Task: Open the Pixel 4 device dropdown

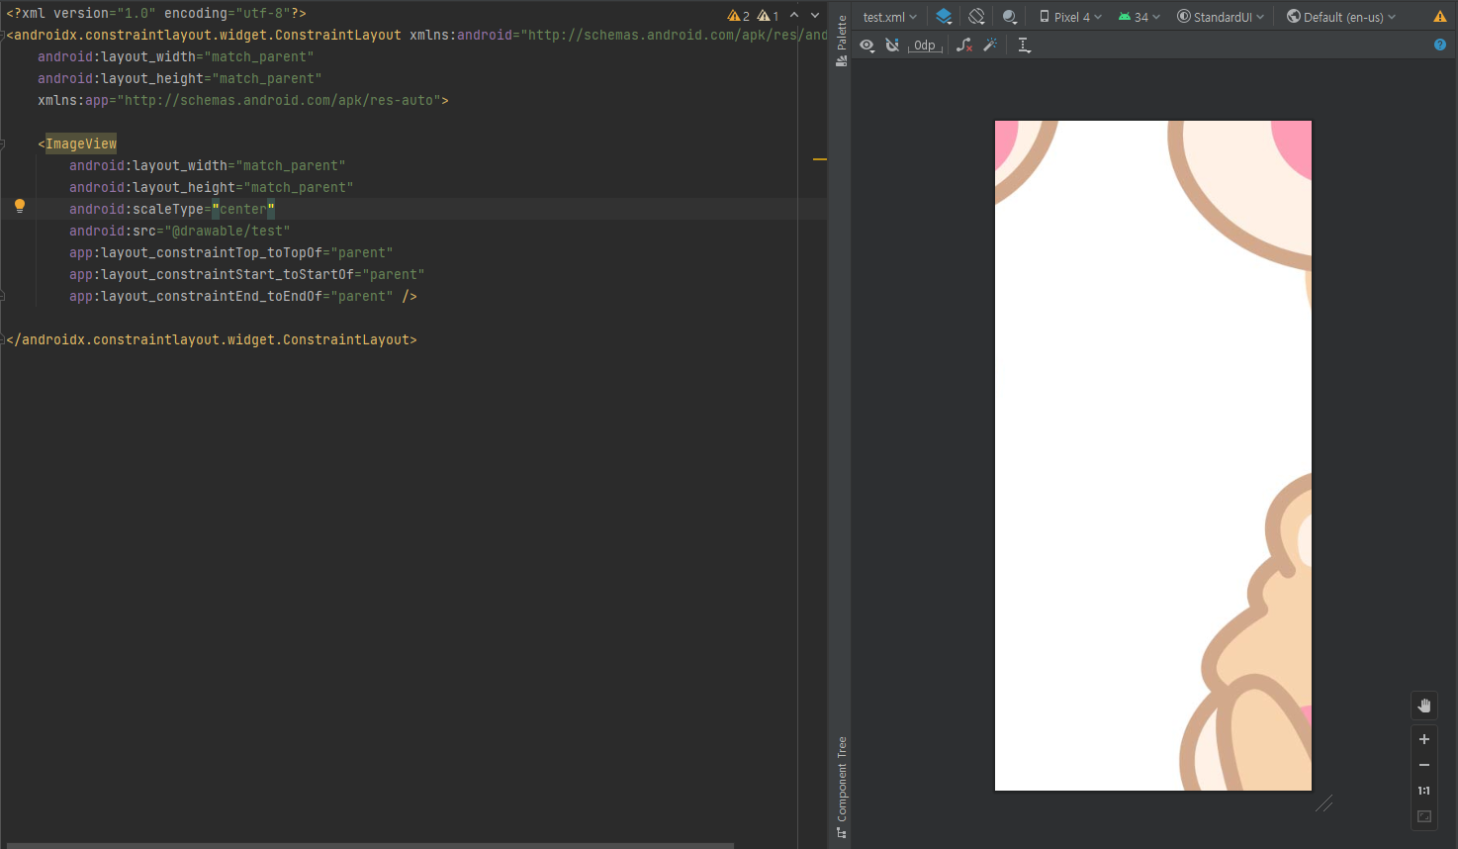Action: [1070, 17]
